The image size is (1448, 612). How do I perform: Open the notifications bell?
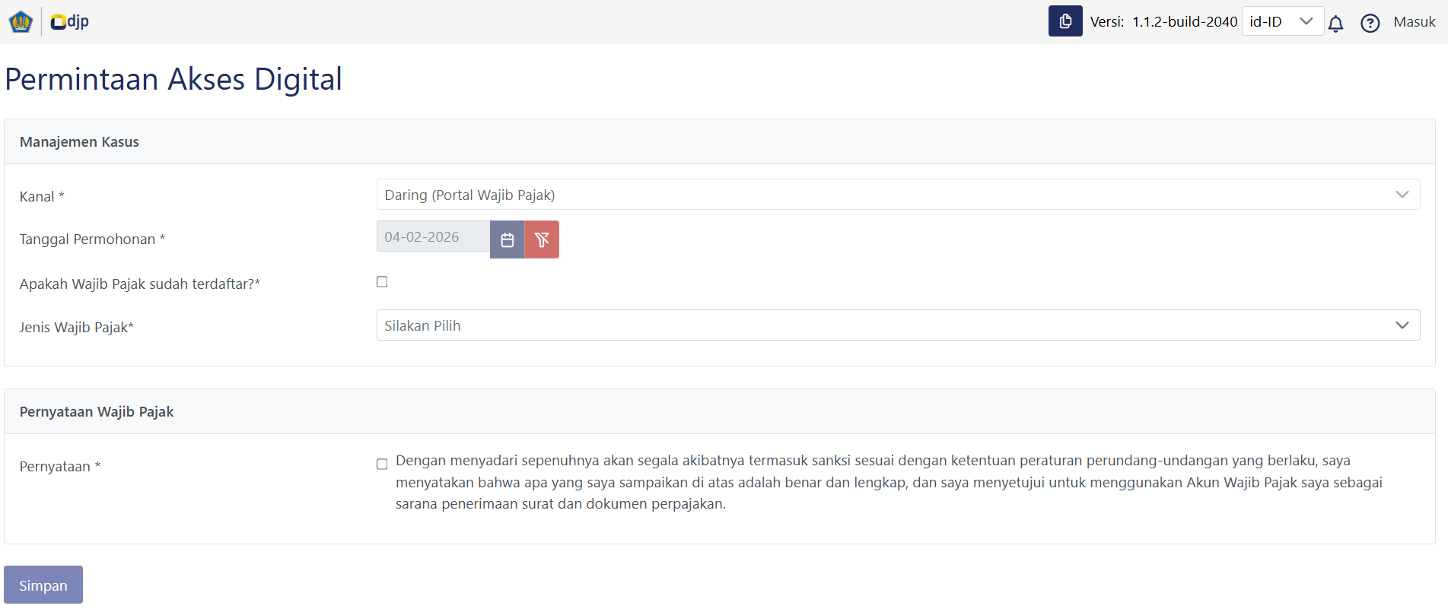click(1335, 24)
